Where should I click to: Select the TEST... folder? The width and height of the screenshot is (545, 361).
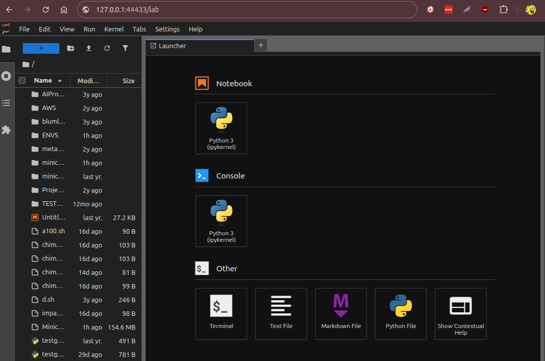(78, 204)
